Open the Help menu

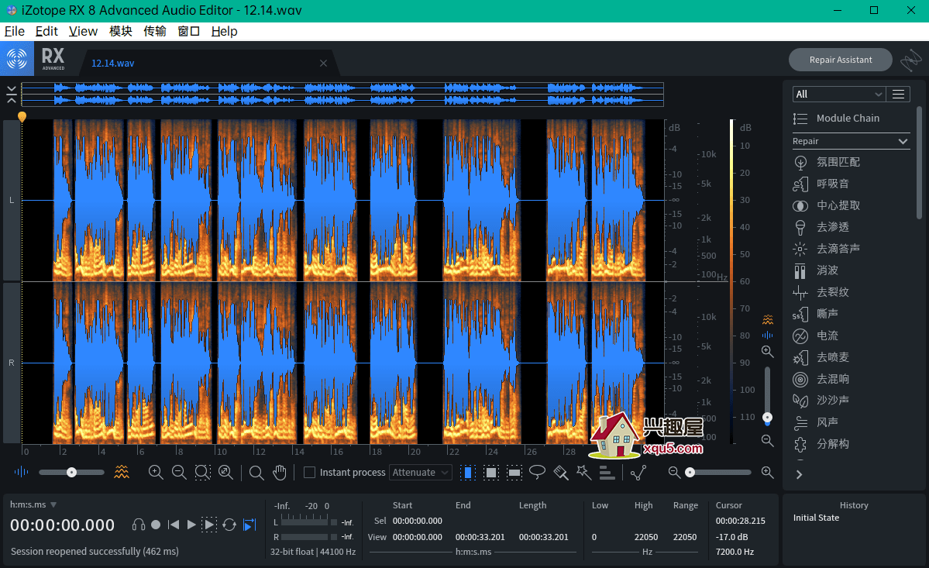(225, 32)
